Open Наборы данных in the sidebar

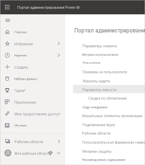point(26,79)
